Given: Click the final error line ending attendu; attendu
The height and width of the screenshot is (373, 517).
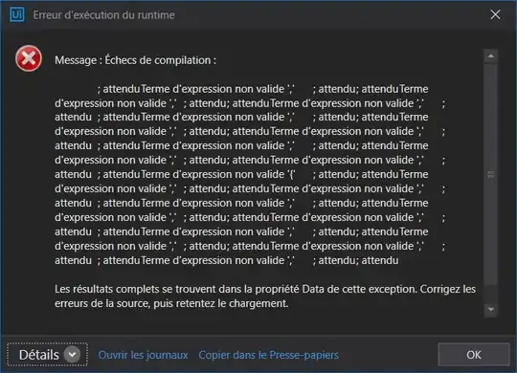Looking at the screenshot, I should [227, 260].
